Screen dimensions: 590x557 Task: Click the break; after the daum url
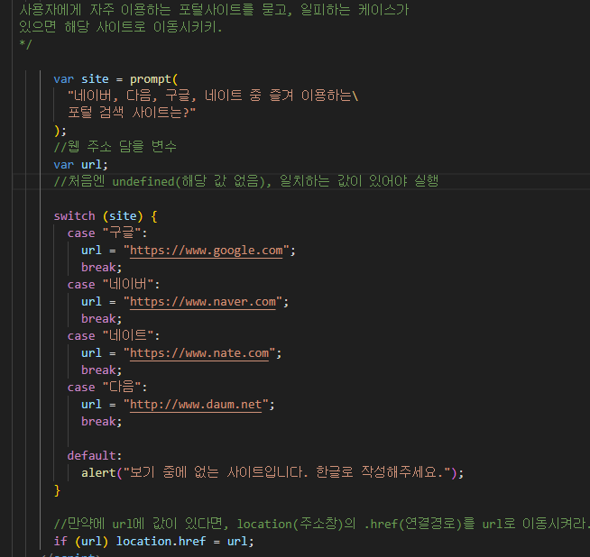coord(102,422)
